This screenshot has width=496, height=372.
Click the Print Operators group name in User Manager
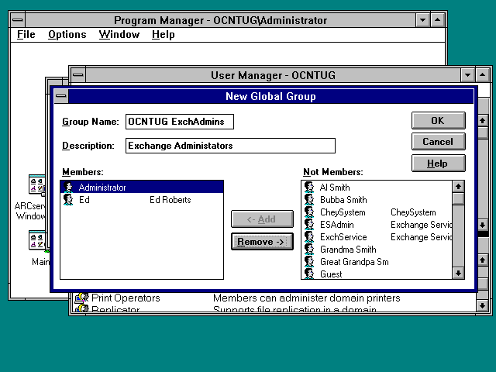tap(126, 298)
